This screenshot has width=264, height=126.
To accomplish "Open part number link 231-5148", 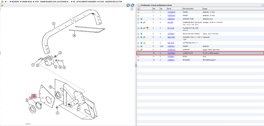I will (171, 28).
